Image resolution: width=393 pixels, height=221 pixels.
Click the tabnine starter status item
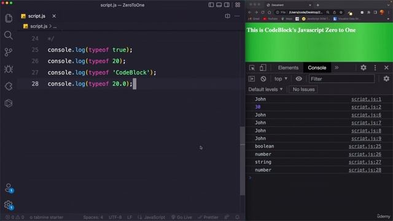(47, 217)
